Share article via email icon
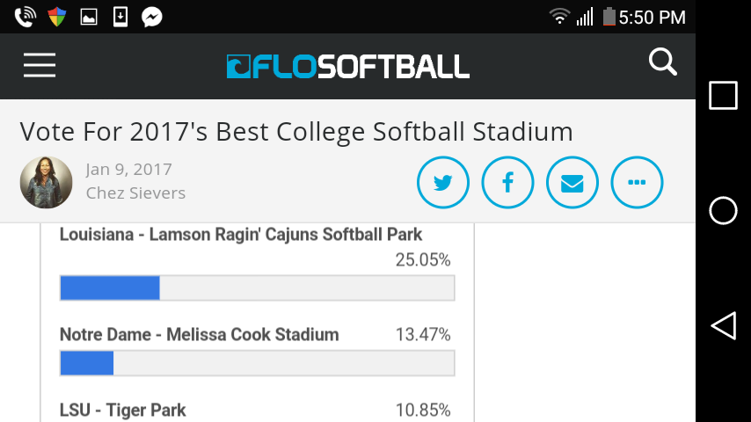The height and width of the screenshot is (422, 751). click(x=572, y=183)
